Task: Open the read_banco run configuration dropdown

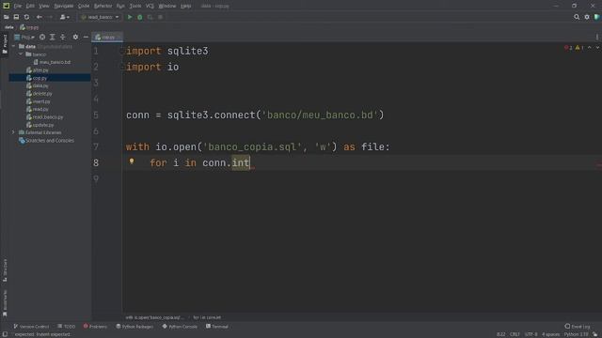Action: click(x=100, y=17)
